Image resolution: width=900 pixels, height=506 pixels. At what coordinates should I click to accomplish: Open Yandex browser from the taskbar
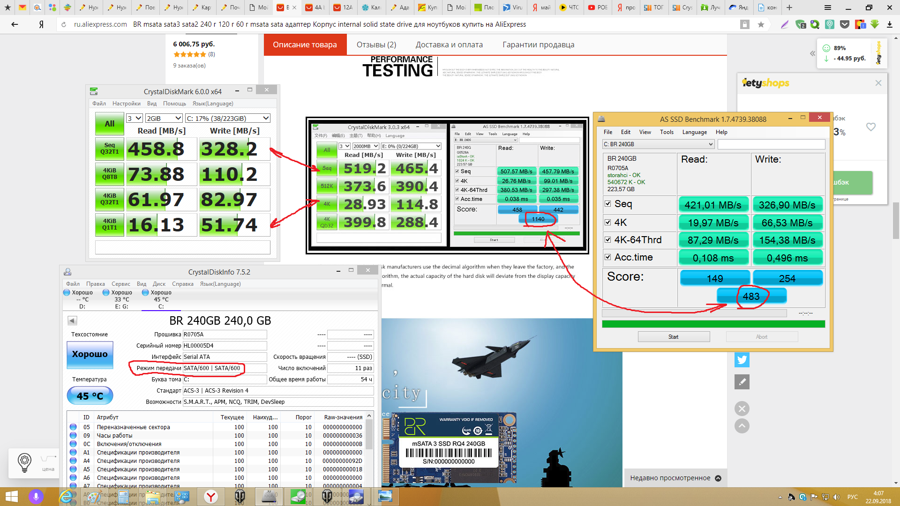211,496
